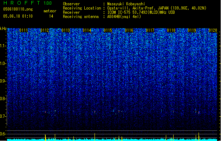Click the 0114 time marker
221x141 pixels.
coord(87,30)
